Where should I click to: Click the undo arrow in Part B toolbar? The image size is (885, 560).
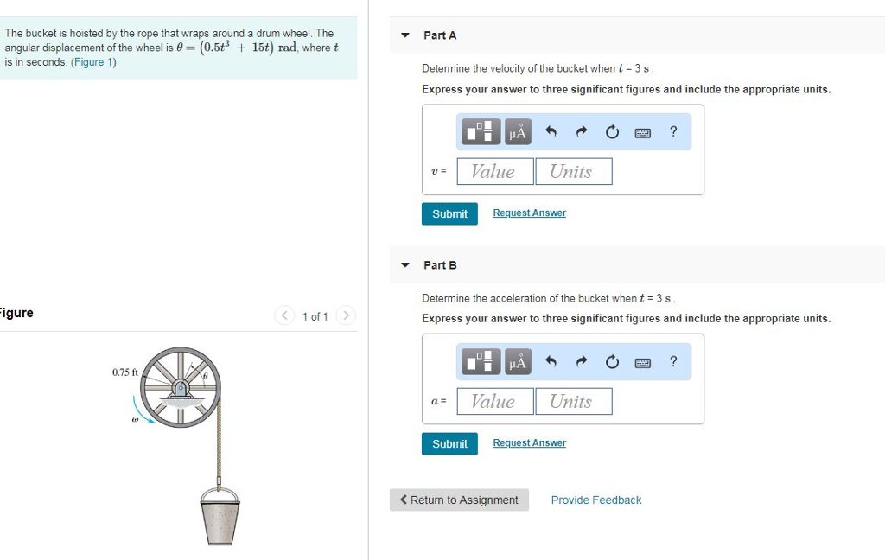click(551, 361)
